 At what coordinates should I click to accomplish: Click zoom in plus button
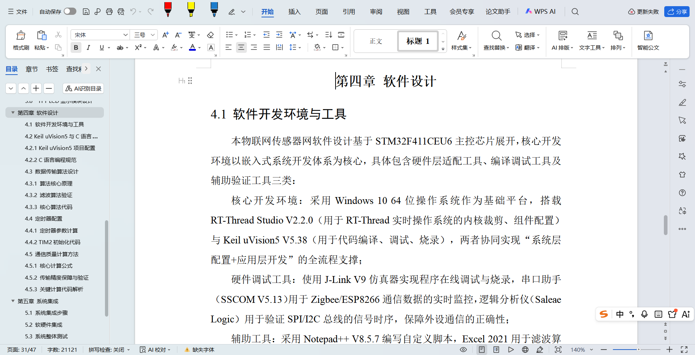pos(669,350)
